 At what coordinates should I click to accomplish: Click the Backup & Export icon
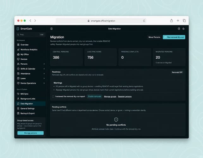18,114
